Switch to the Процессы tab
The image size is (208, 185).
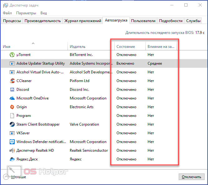tap(12, 21)
